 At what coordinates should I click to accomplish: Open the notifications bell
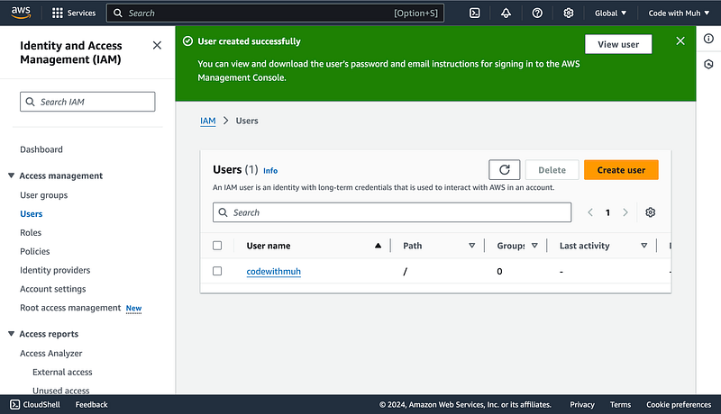506,13
